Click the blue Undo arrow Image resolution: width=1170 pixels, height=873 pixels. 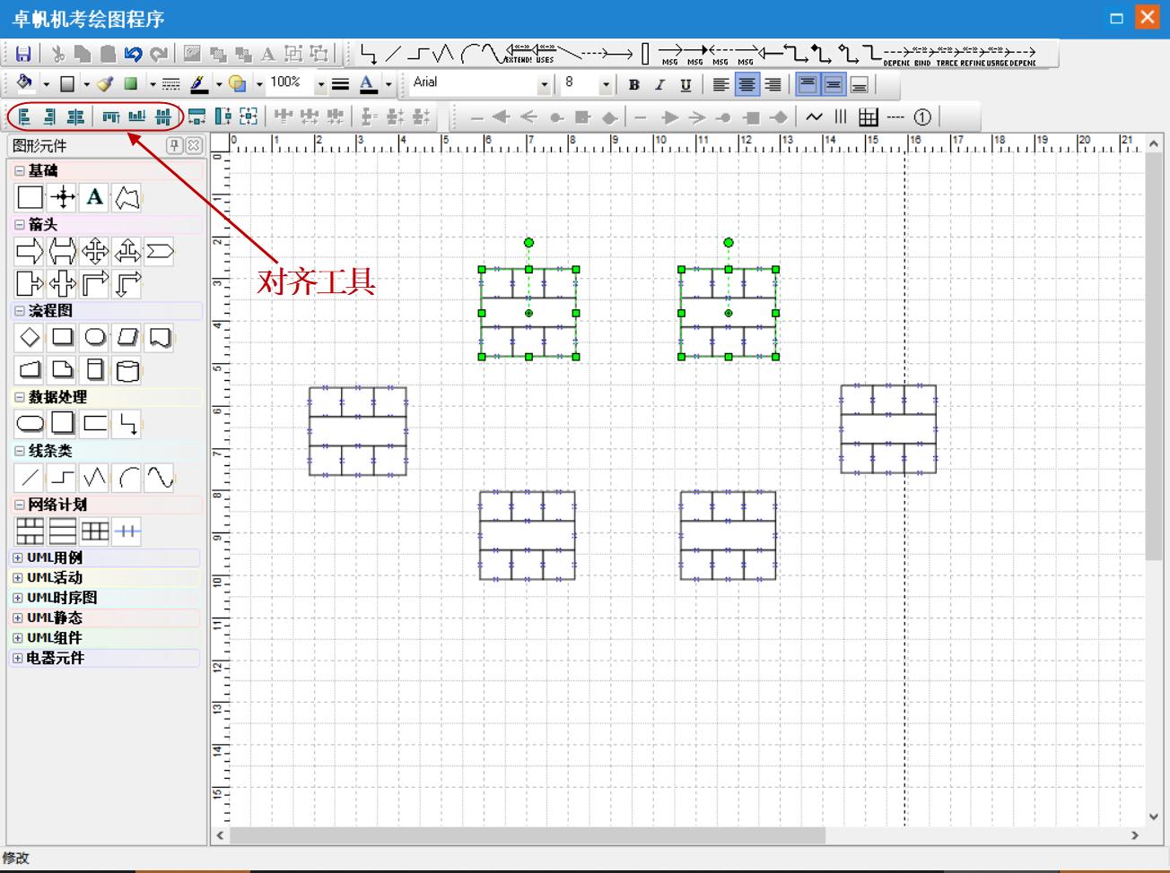click(133, 54)
